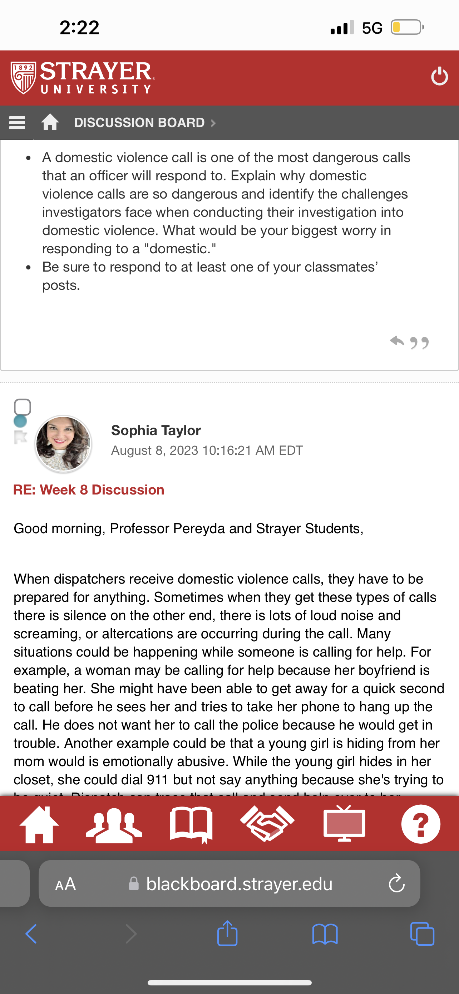Open the handshake icon

click(x=267, y=824)
